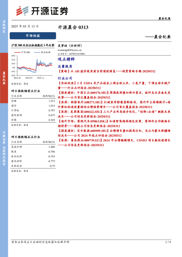Click the 煤炭 row value -0.796
Viewport: 182px width, 257px height.
51,152
